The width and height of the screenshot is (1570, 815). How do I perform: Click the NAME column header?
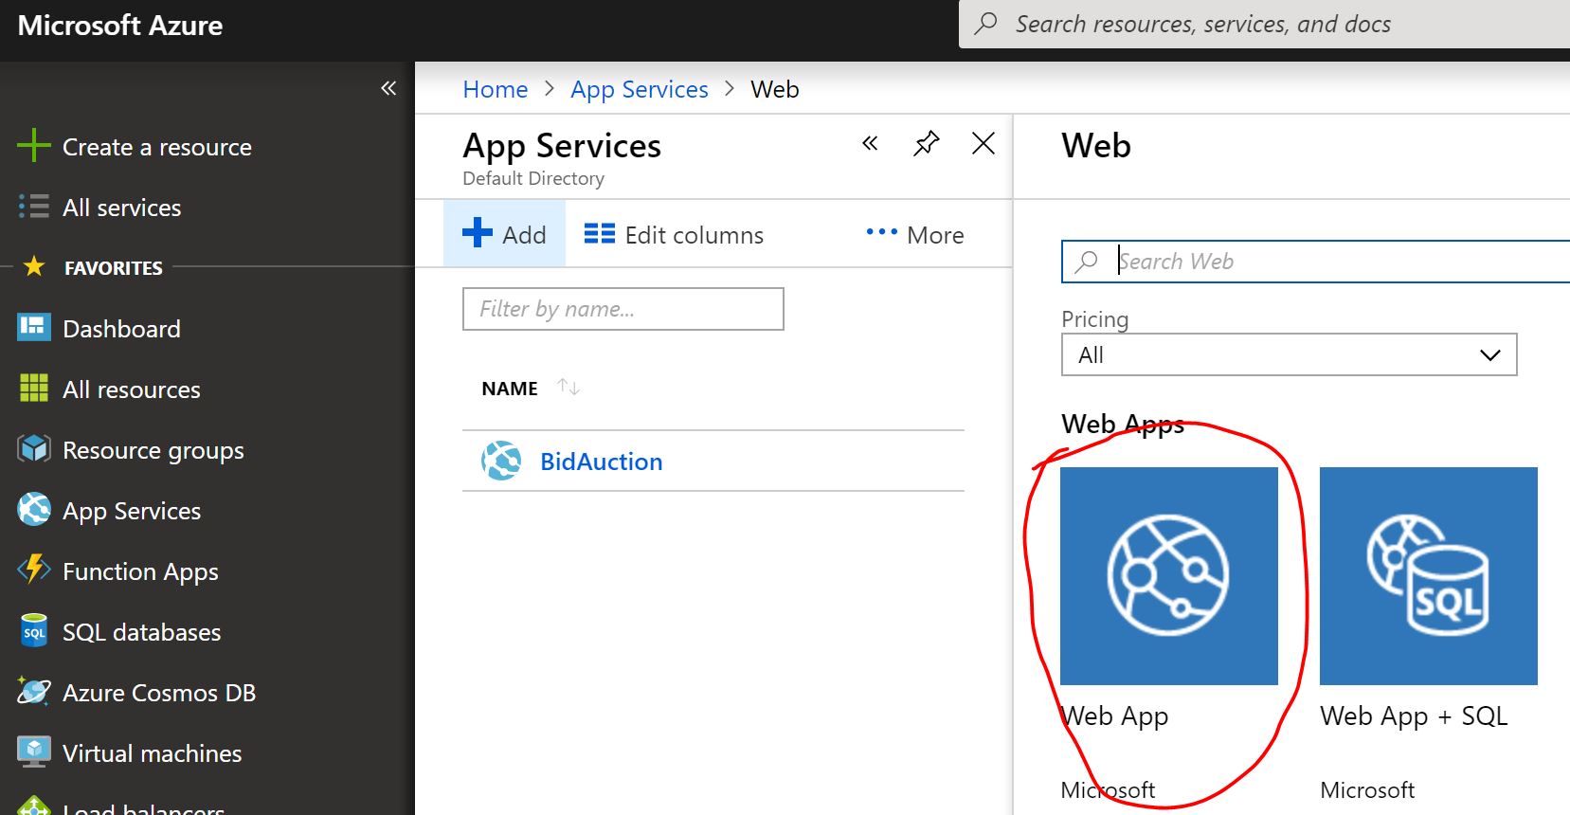(510, 389)
